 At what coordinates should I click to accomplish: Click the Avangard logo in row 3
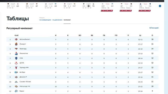click(x=16, y=49)
